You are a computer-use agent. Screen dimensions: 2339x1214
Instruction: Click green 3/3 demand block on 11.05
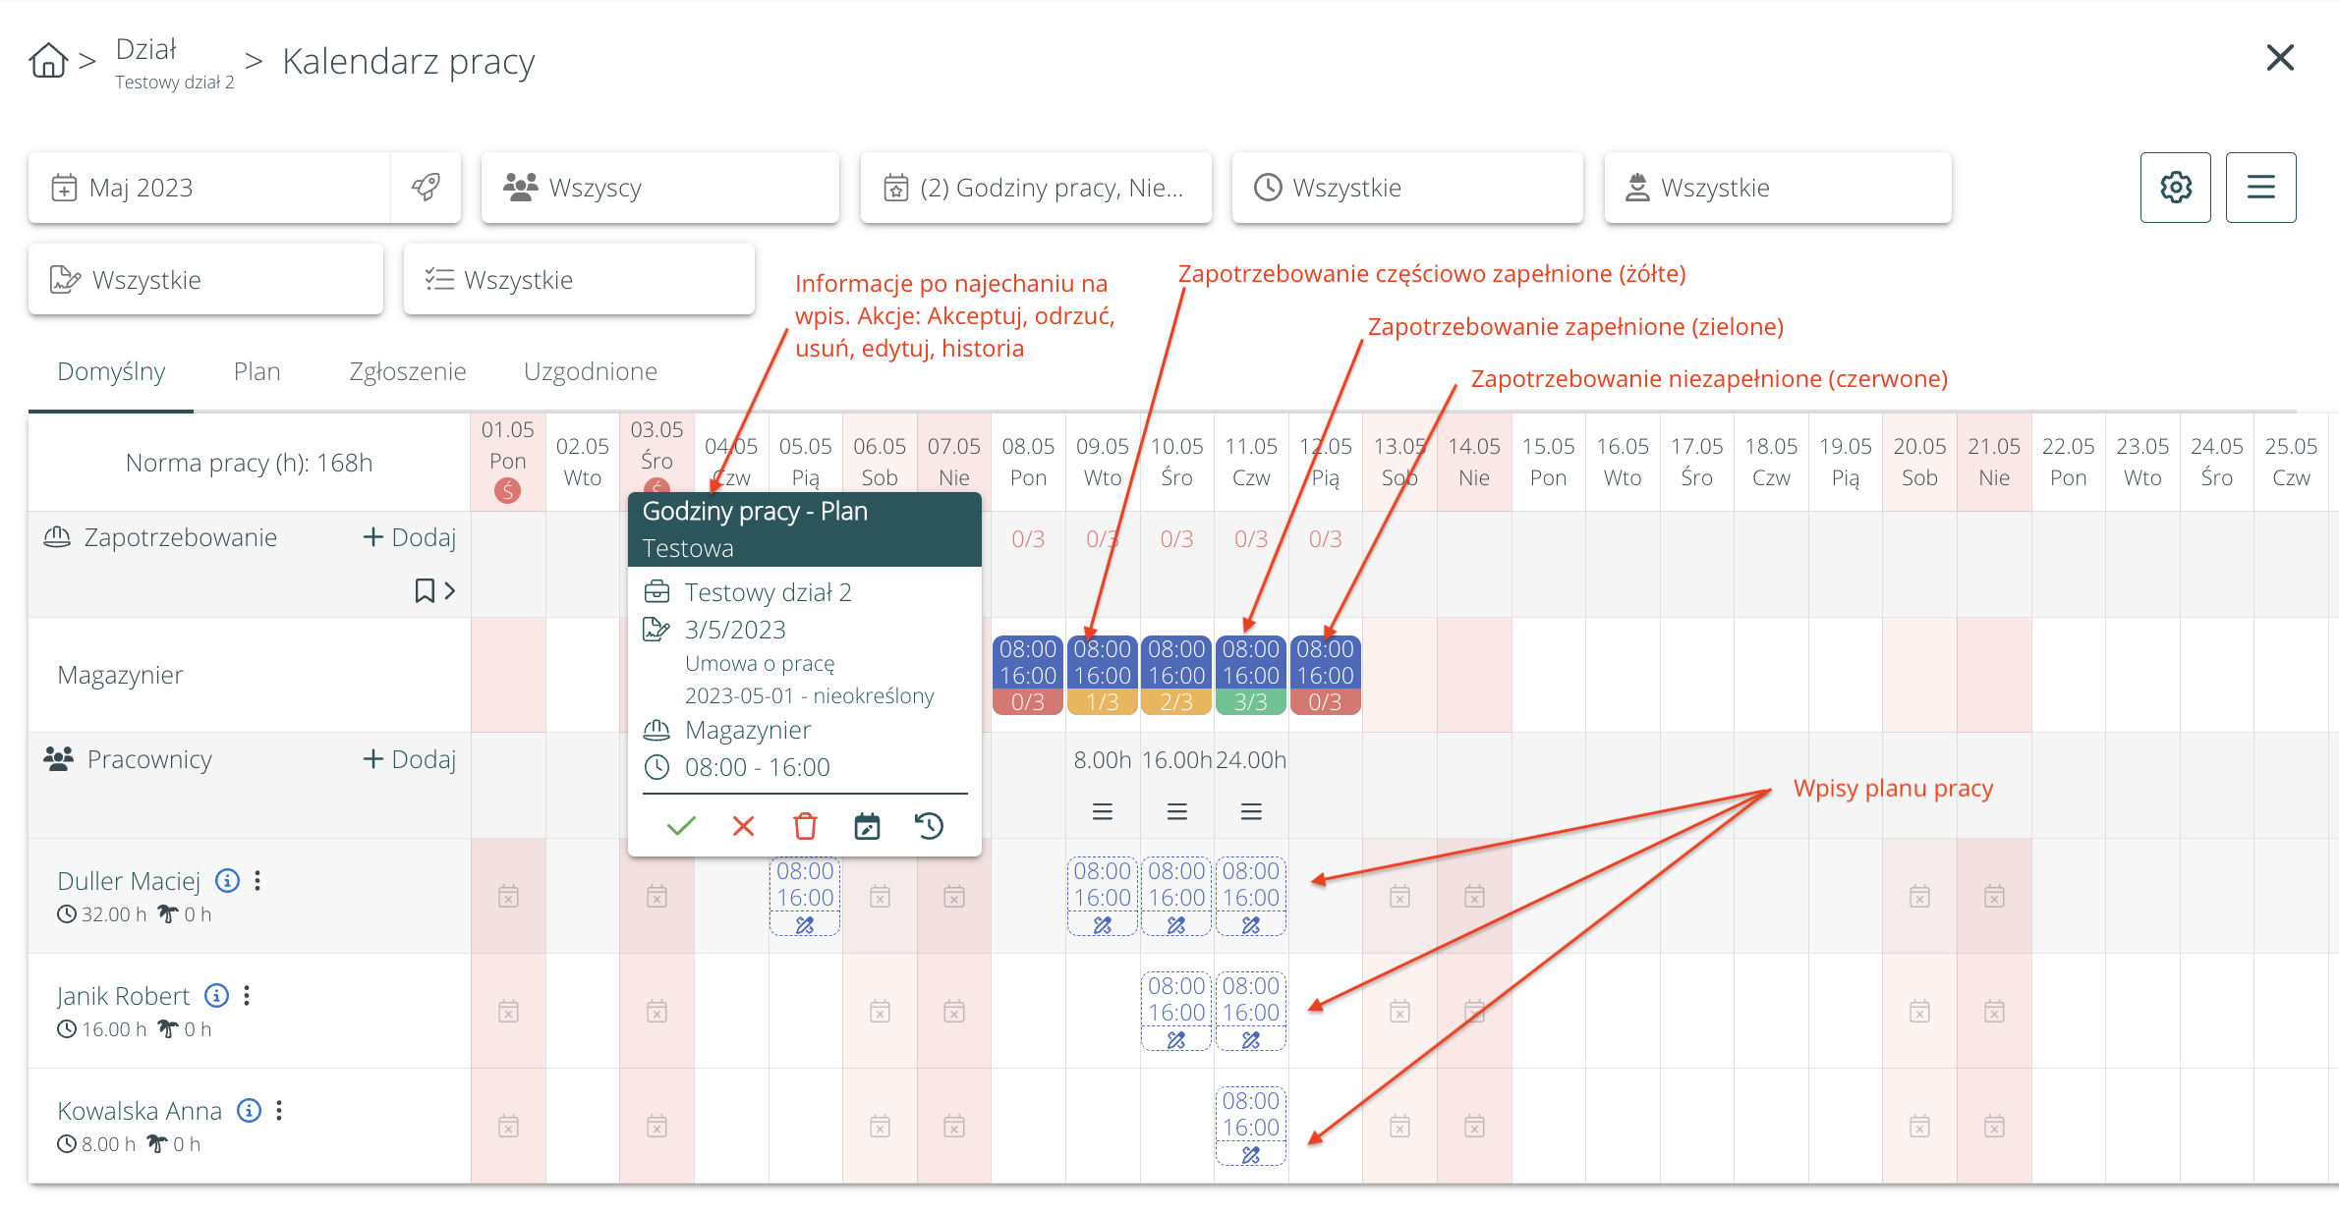[1250, 701]
